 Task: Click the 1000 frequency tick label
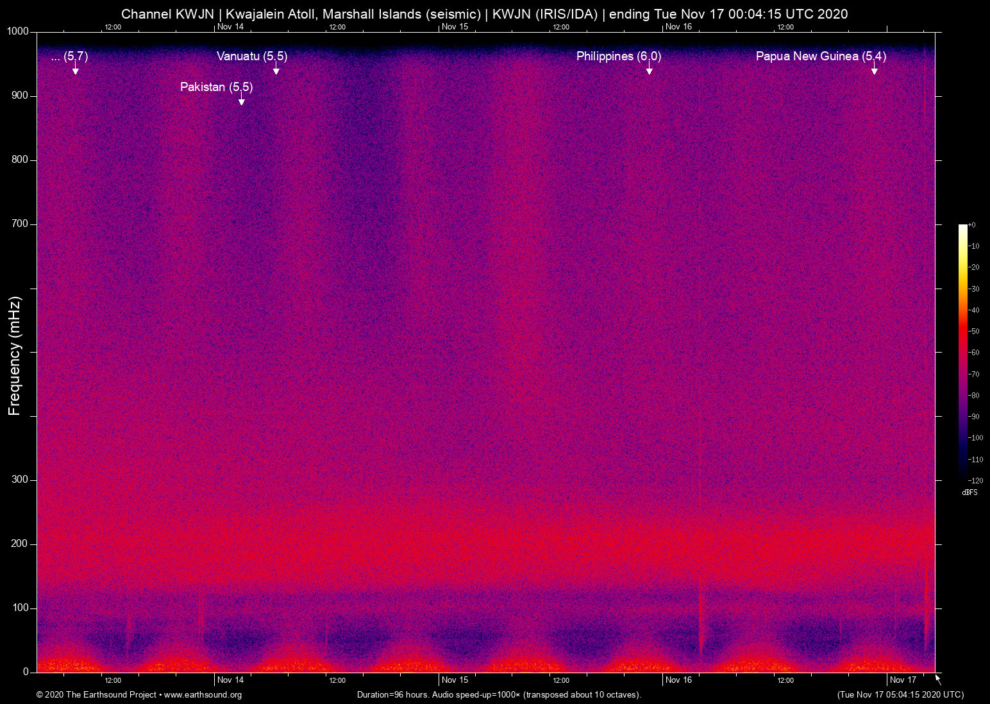pyautogui.click(x=19, y=31)
